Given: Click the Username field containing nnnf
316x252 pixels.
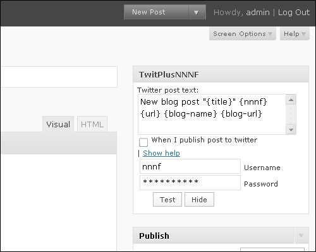Looking at the screenshot, I should pos(190,166).
